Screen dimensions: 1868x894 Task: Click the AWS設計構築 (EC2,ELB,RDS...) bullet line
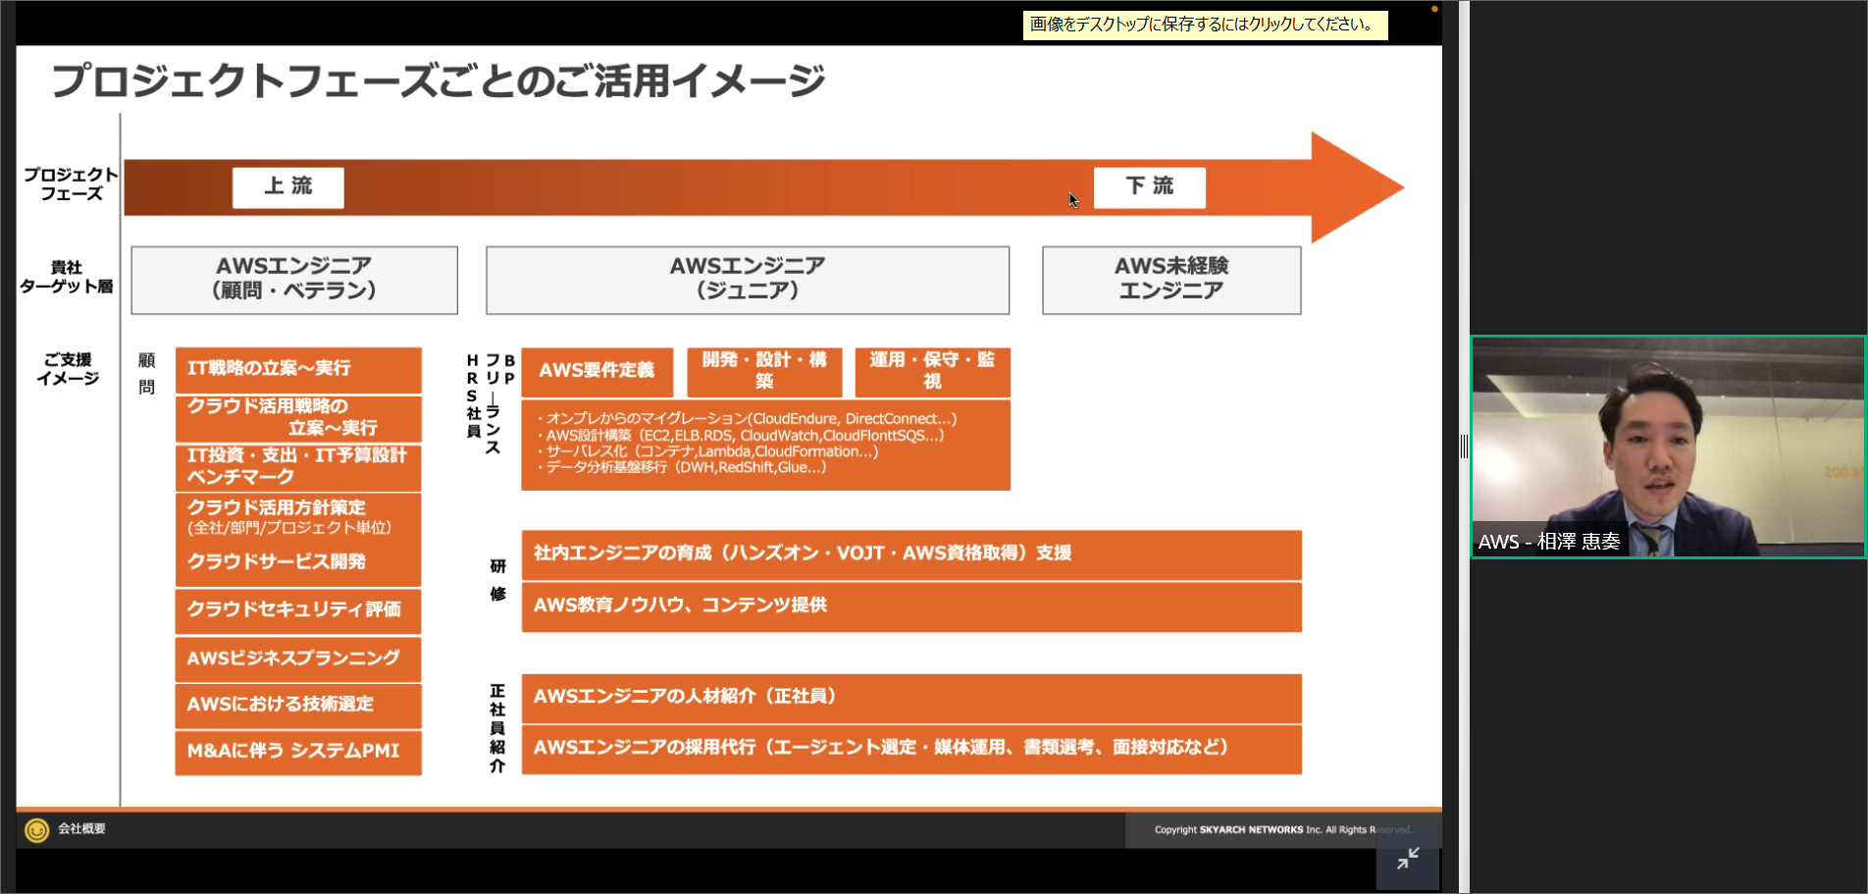[x=741, y=436]
